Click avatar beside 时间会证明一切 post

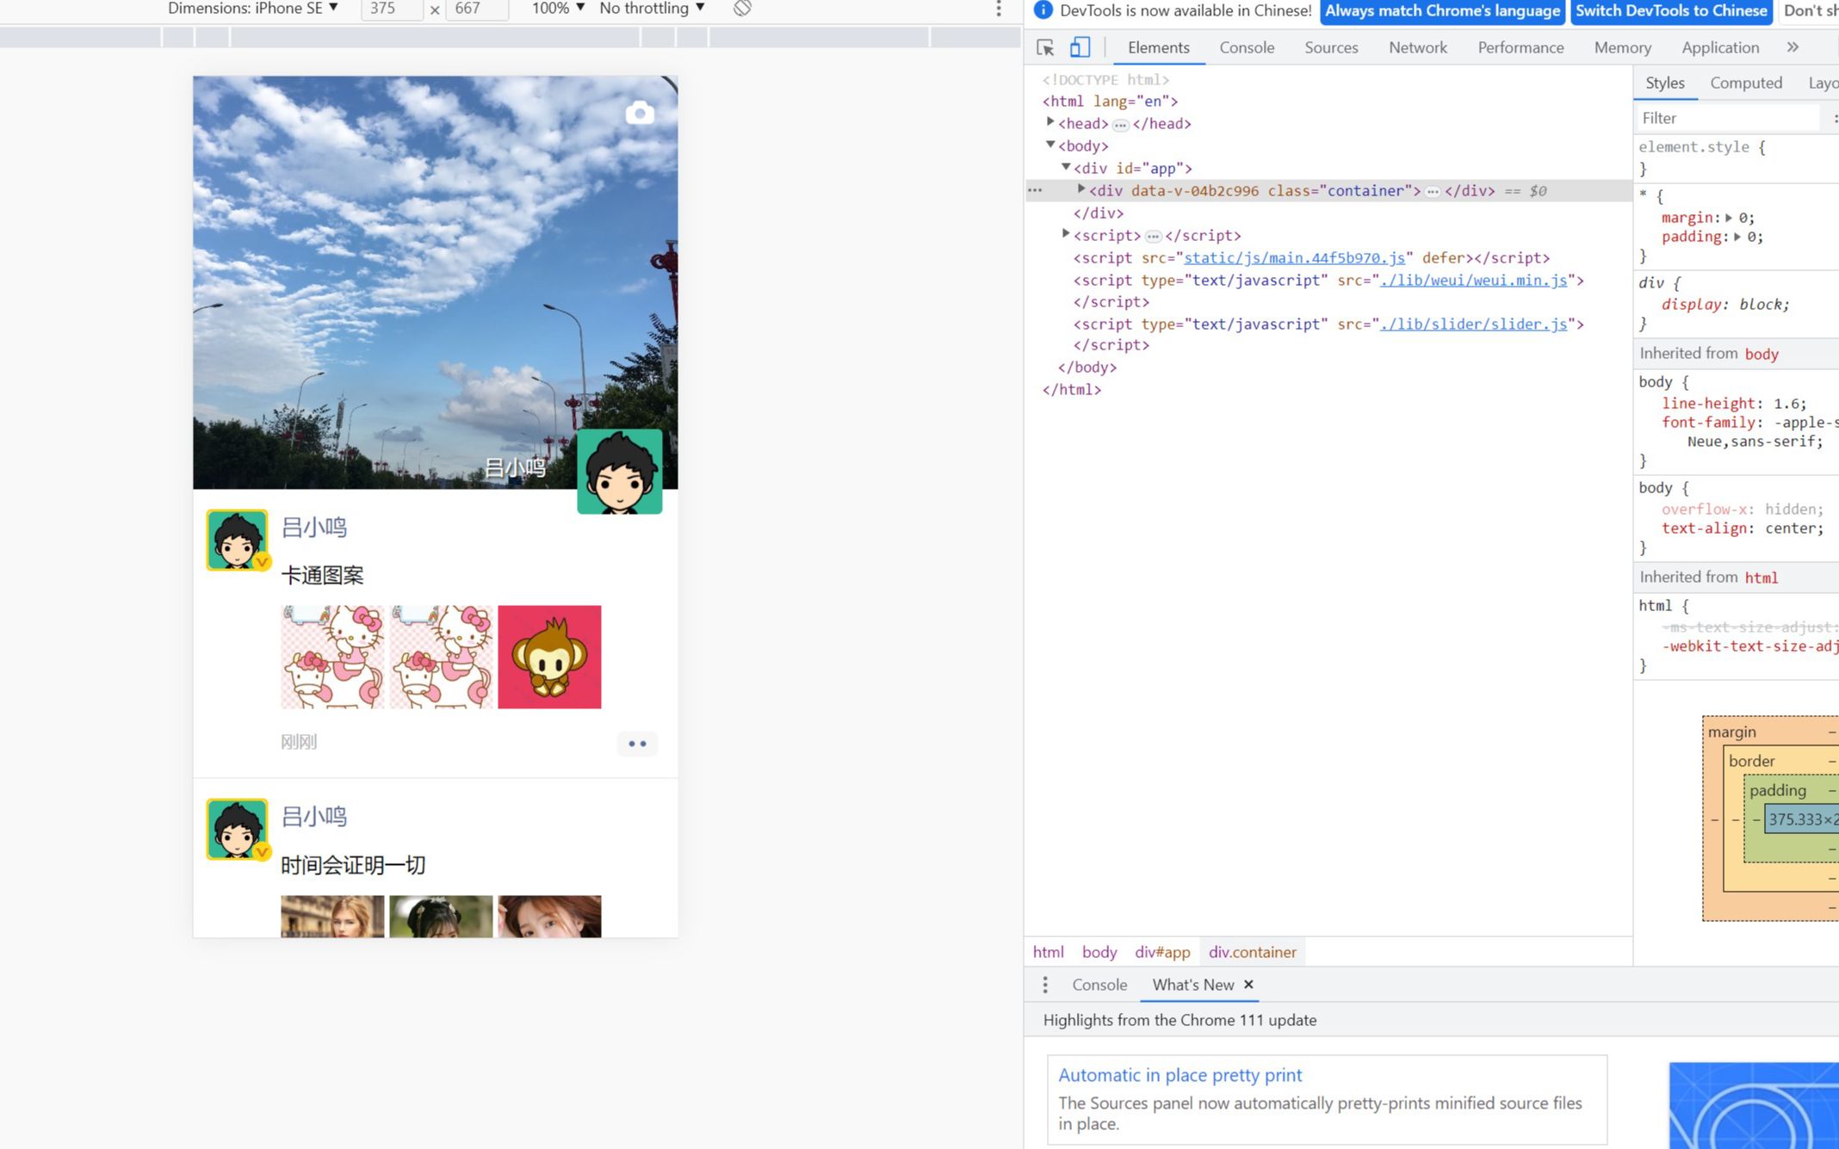[x=237, y=829]
